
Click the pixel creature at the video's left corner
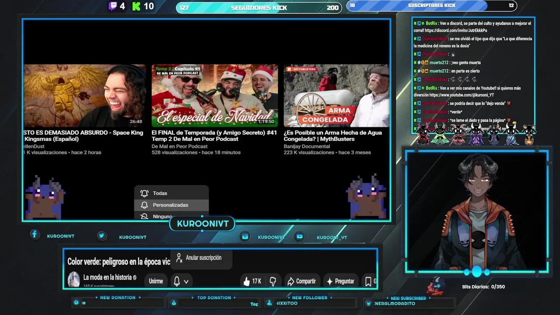pos(45,197)
